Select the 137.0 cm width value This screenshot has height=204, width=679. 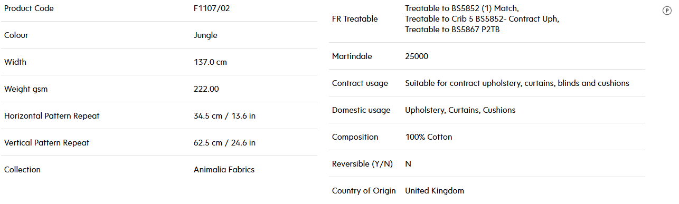(210, 62)
